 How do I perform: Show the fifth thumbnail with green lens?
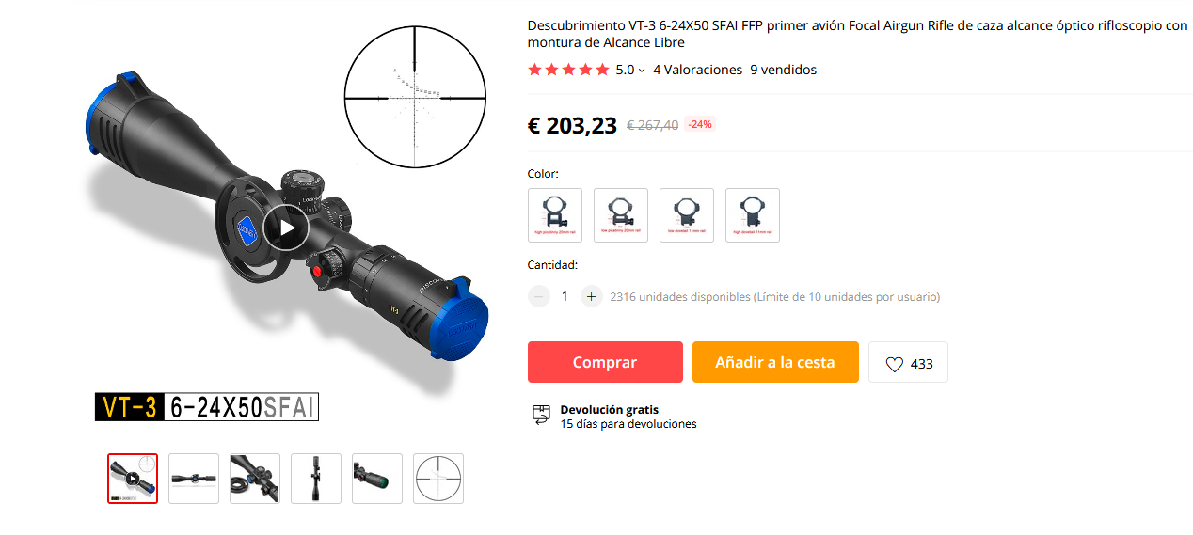[x=377, y=479]
